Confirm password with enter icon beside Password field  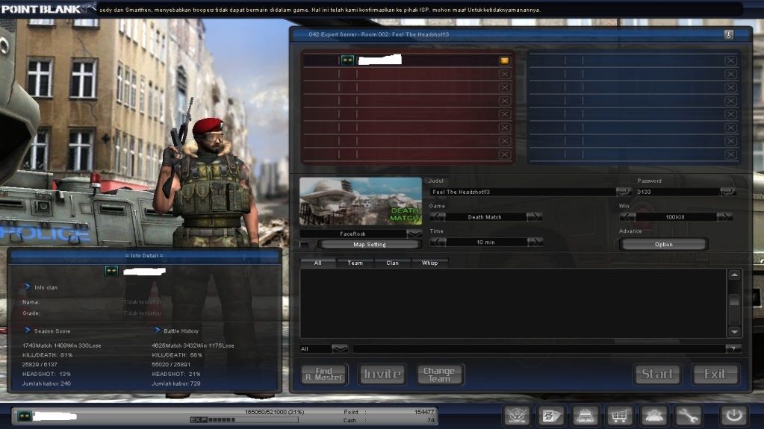tap(728, 191)
